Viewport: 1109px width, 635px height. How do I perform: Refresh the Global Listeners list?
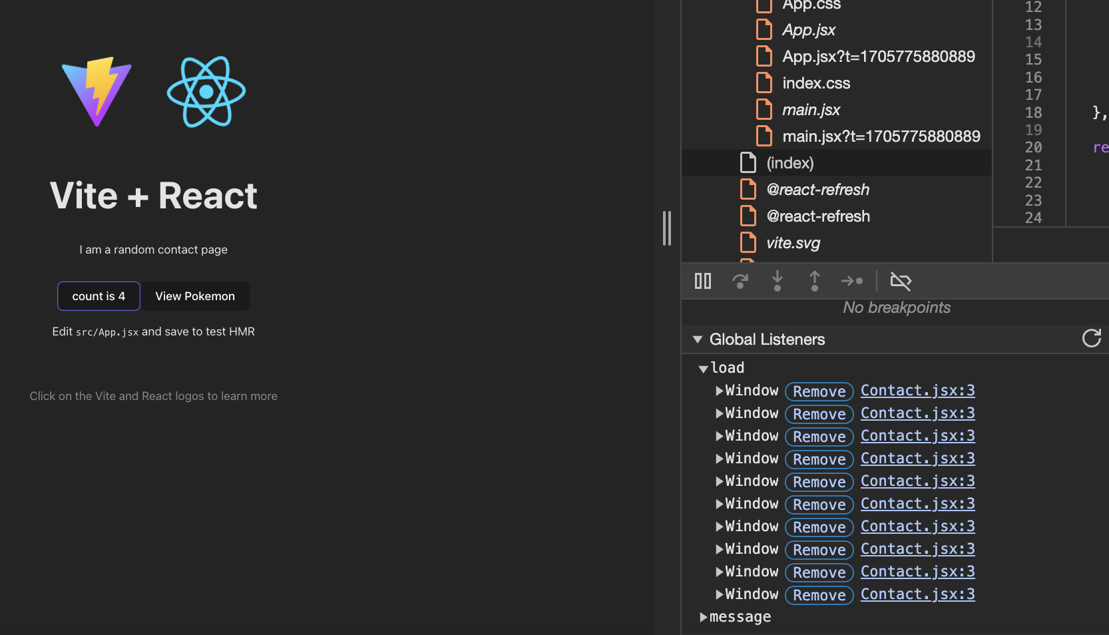click(x=1092, y=339)
